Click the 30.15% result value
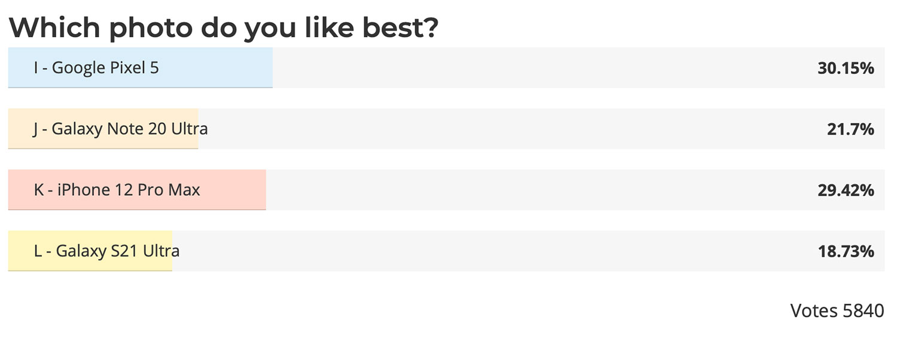897x339 pixels. (x=846, y=68)
